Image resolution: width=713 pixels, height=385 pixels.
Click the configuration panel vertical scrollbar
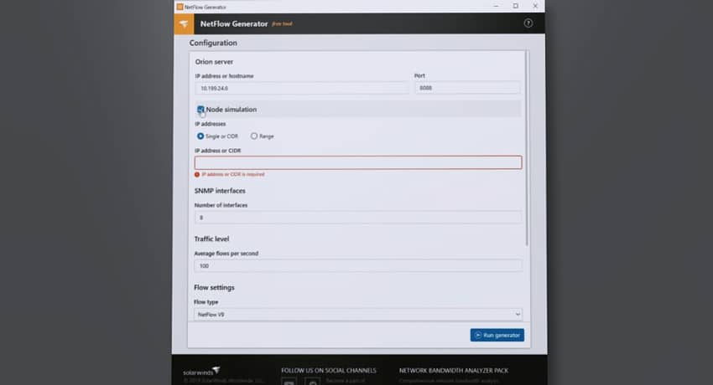click(527, 148)
